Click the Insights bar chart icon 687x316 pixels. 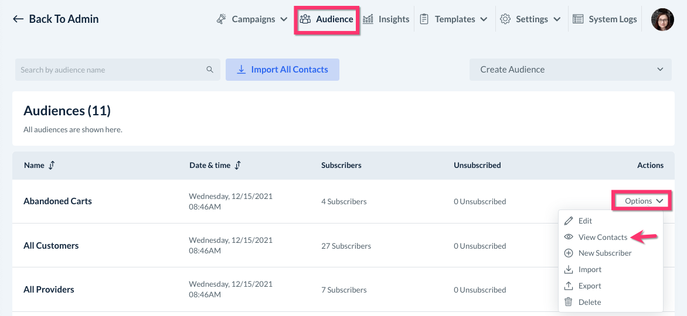point(368,19)
